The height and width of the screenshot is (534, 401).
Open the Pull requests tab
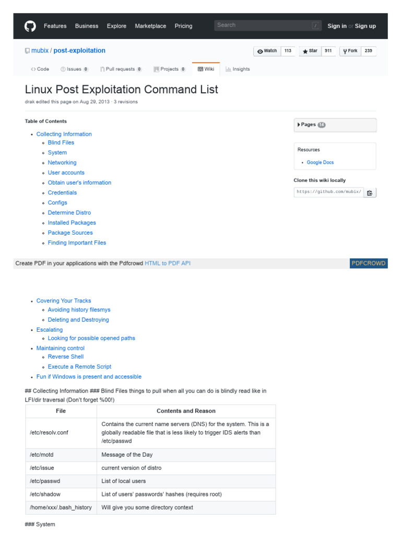[121, 69]
